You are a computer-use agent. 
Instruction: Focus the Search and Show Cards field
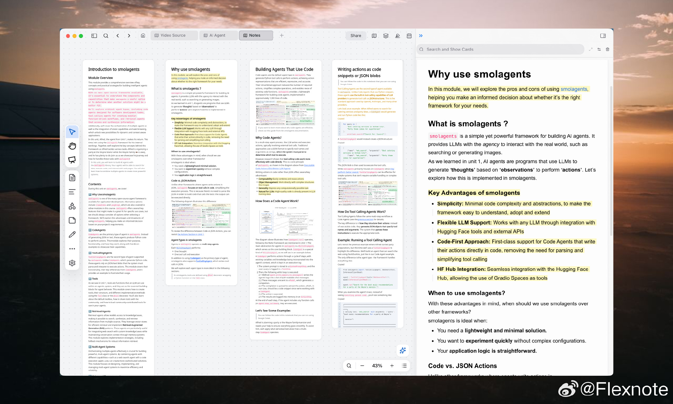point(500,49)
